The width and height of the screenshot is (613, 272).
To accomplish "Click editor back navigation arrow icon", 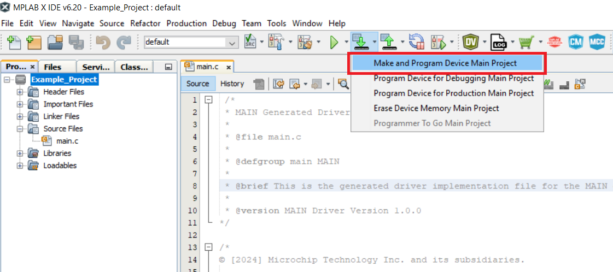I will [x=294, y=84].
